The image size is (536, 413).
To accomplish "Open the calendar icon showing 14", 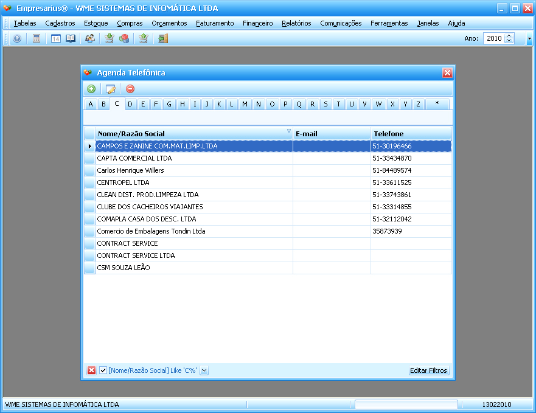I will pyautogui.click(x=55, y=38).
